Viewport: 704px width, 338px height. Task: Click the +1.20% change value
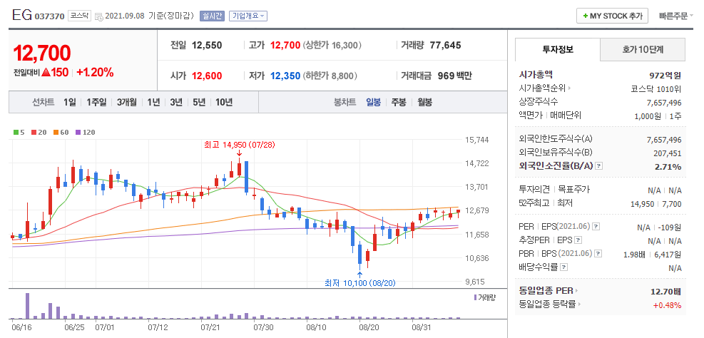95,72
